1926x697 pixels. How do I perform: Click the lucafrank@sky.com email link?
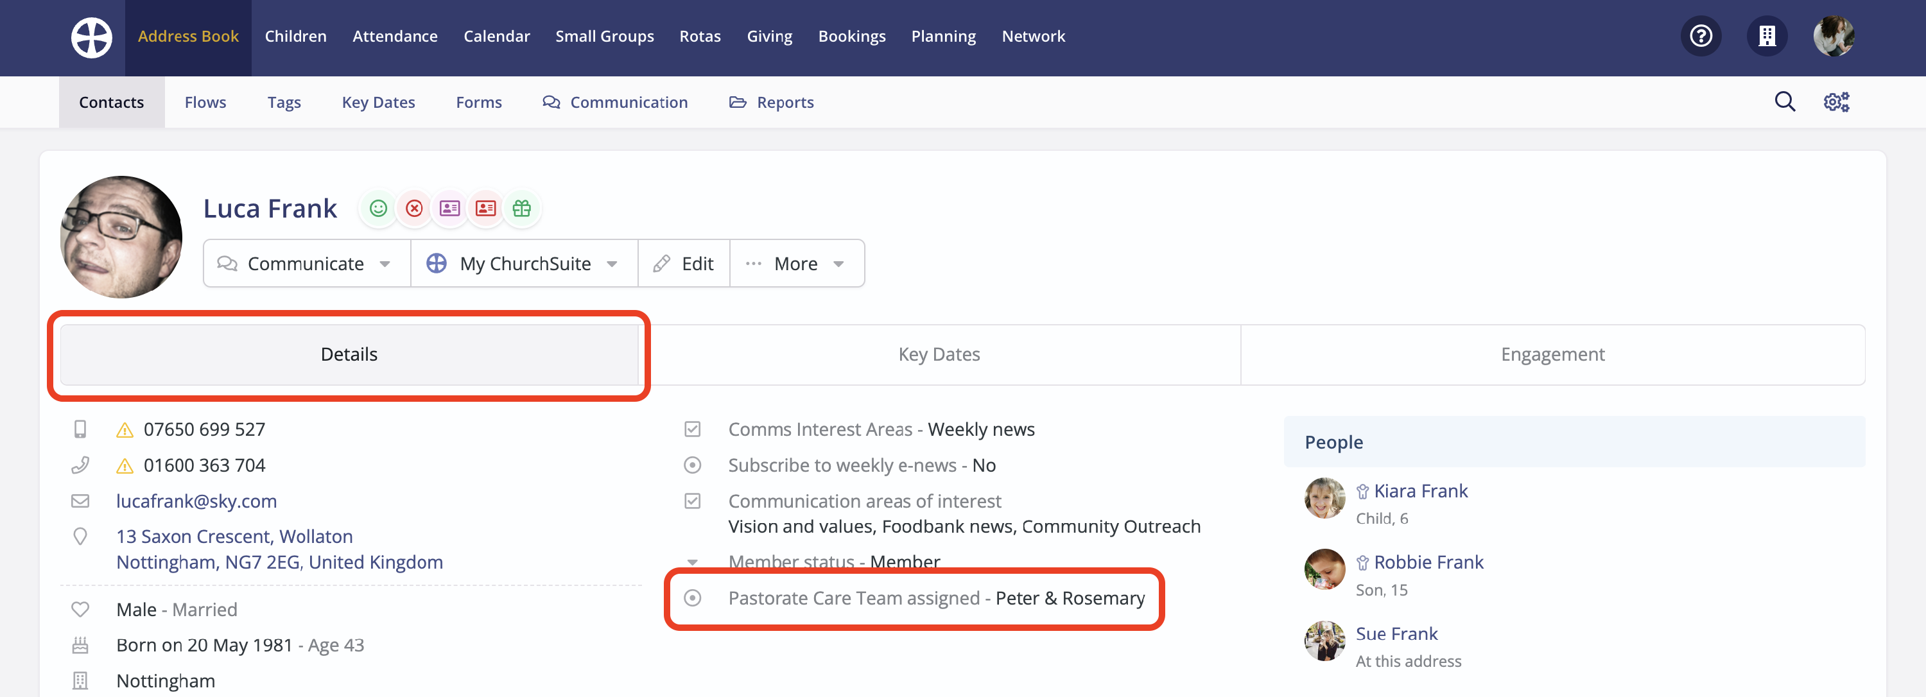(x=196, y=501)
